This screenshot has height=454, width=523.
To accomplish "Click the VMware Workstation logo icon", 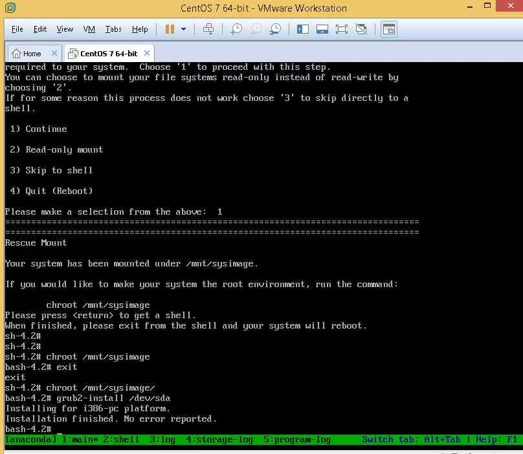I will (x=10, y=7).
